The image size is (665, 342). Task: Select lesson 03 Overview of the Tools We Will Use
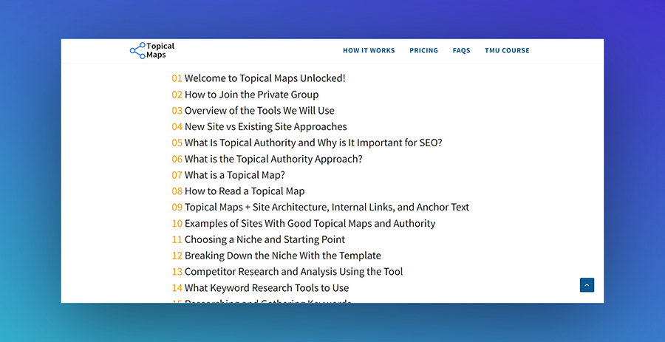[x=253, y=111]
